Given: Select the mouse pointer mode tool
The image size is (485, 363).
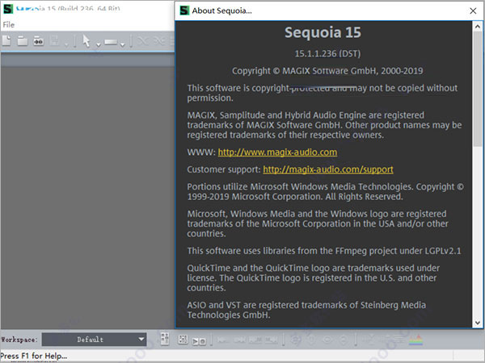Looking at the screenshot, I should point(86,41).
